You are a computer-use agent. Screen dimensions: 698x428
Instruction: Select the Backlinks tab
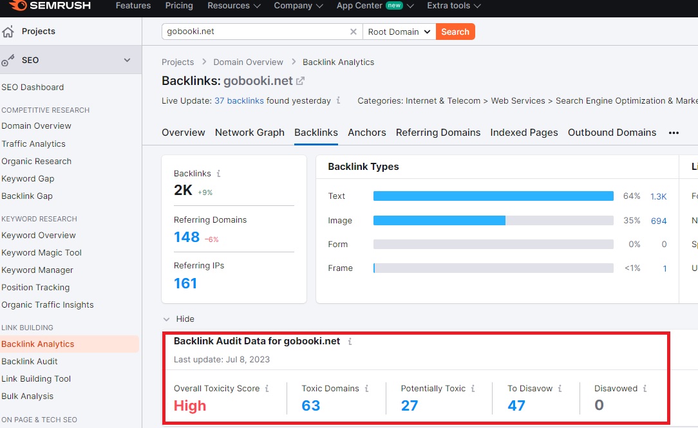click(x=316, y=133)
